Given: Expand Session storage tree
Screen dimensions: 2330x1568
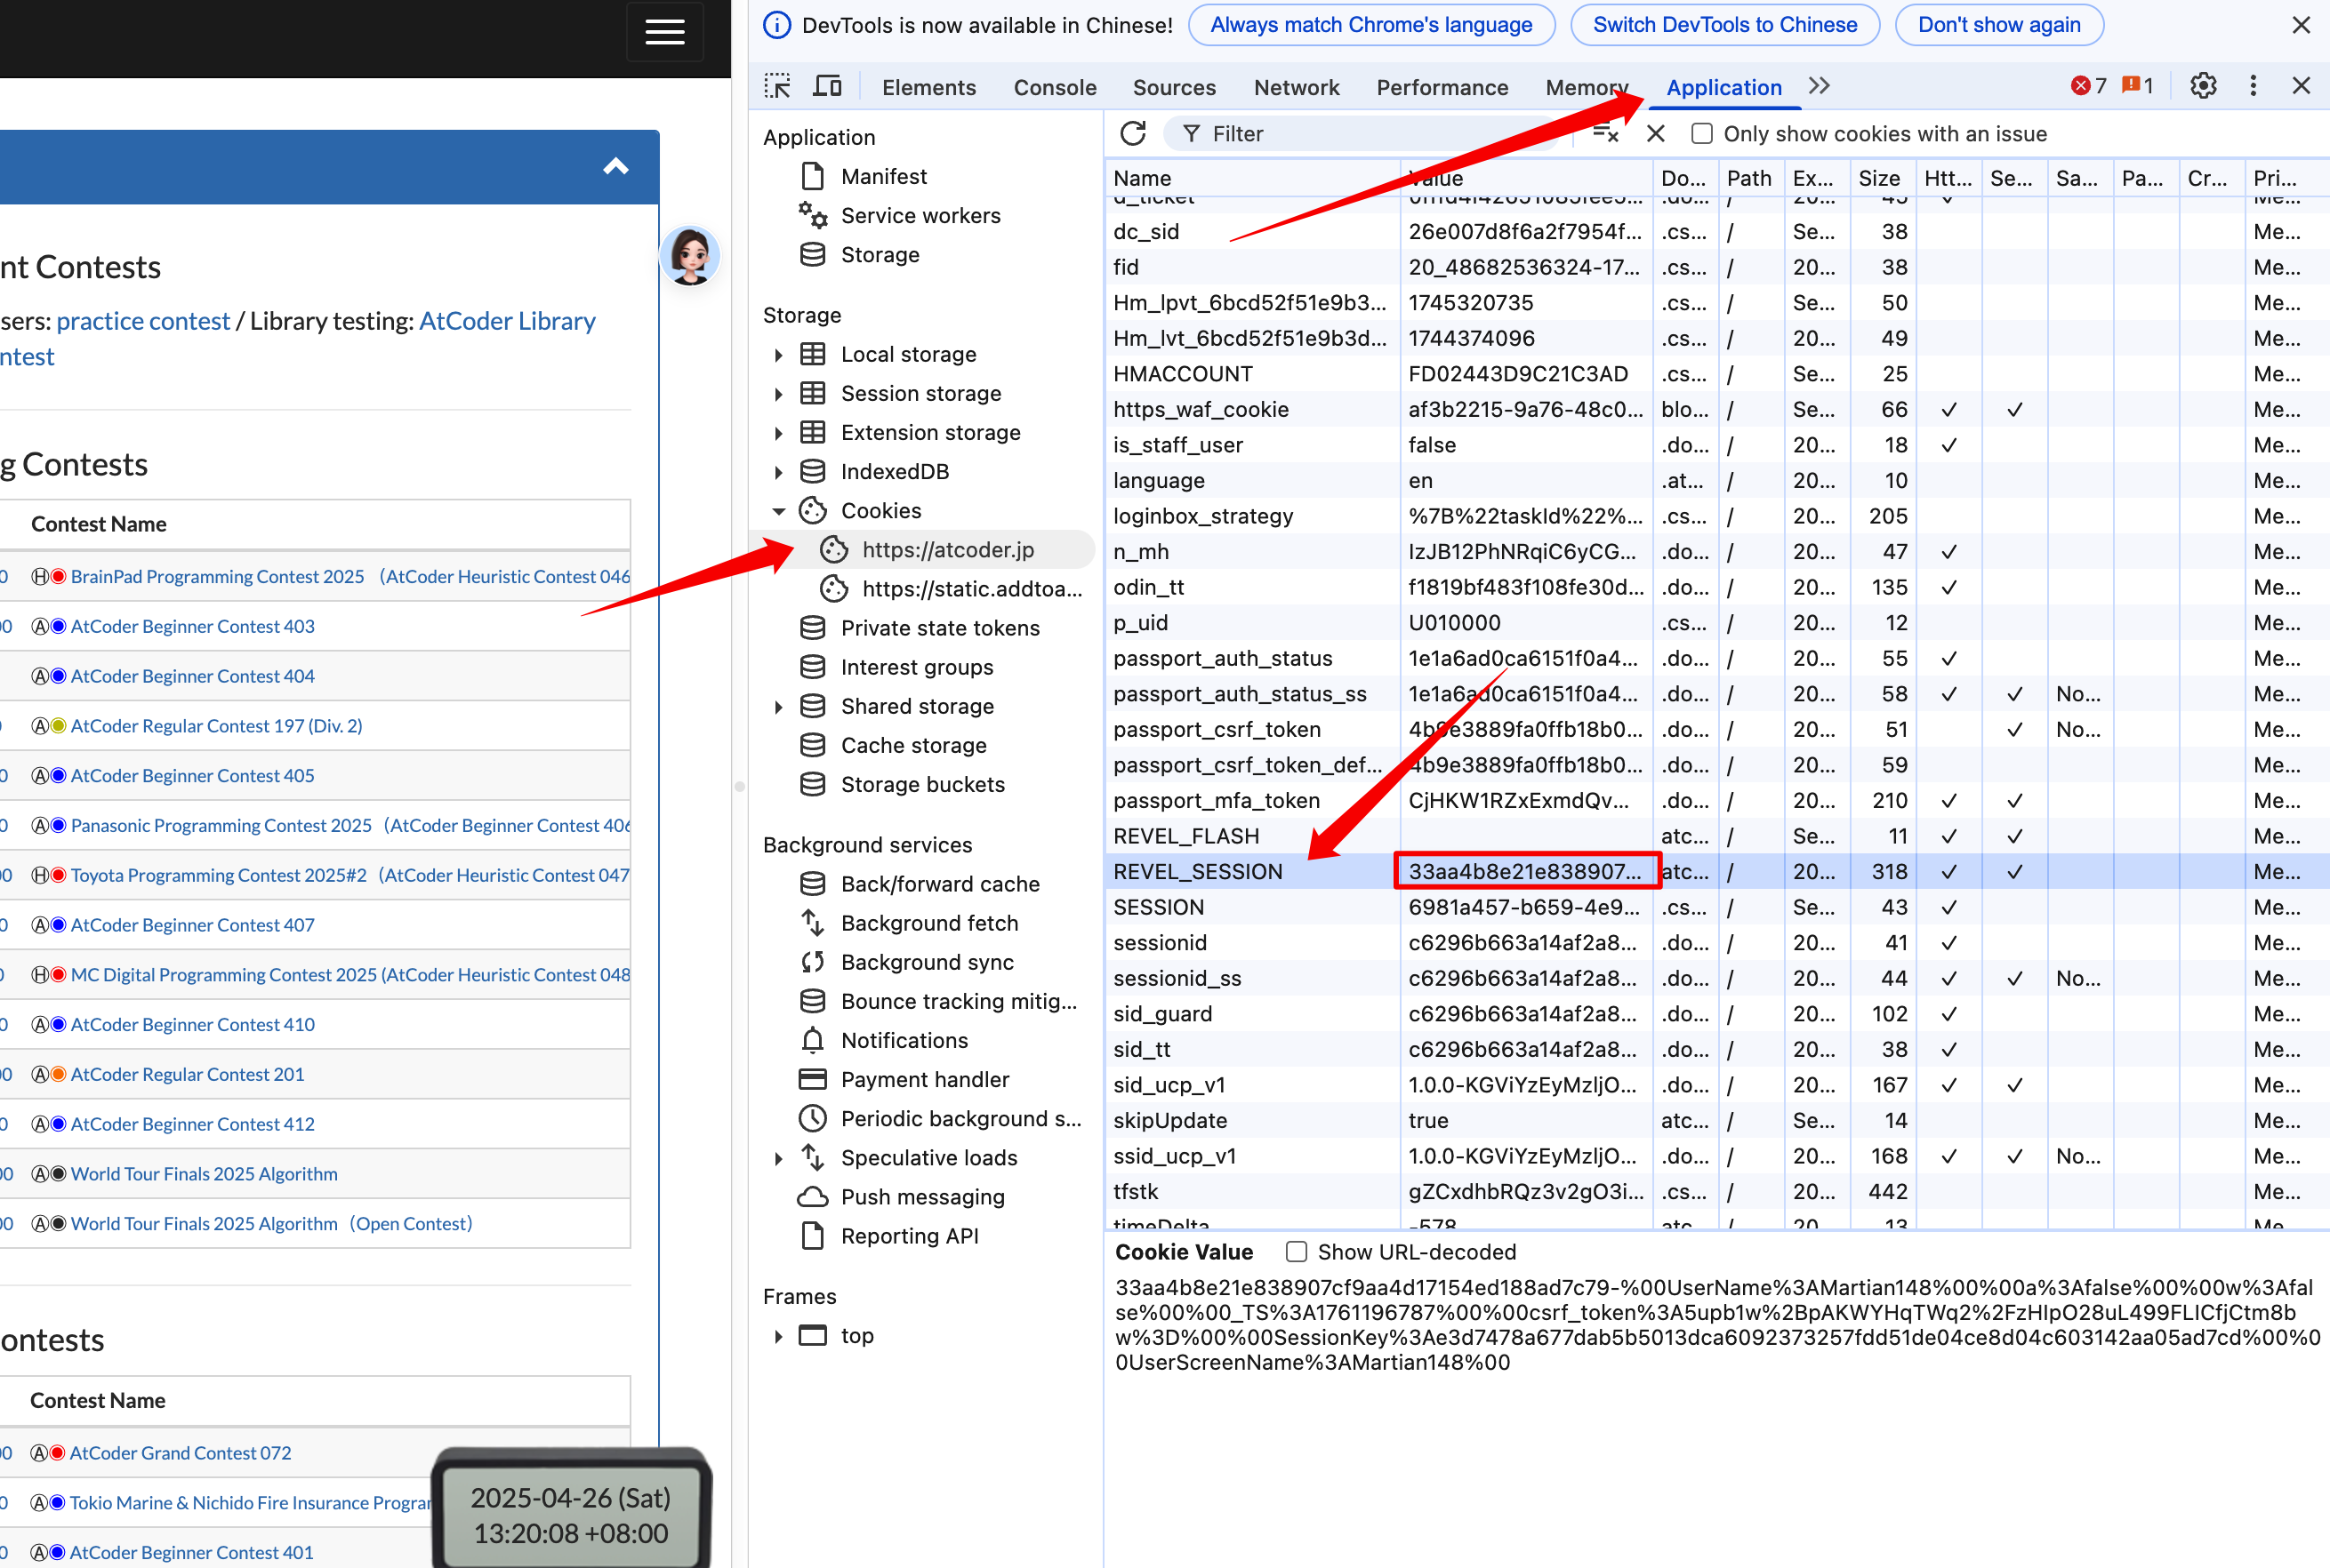Looking at the screenshot, I should click(778, 394).
